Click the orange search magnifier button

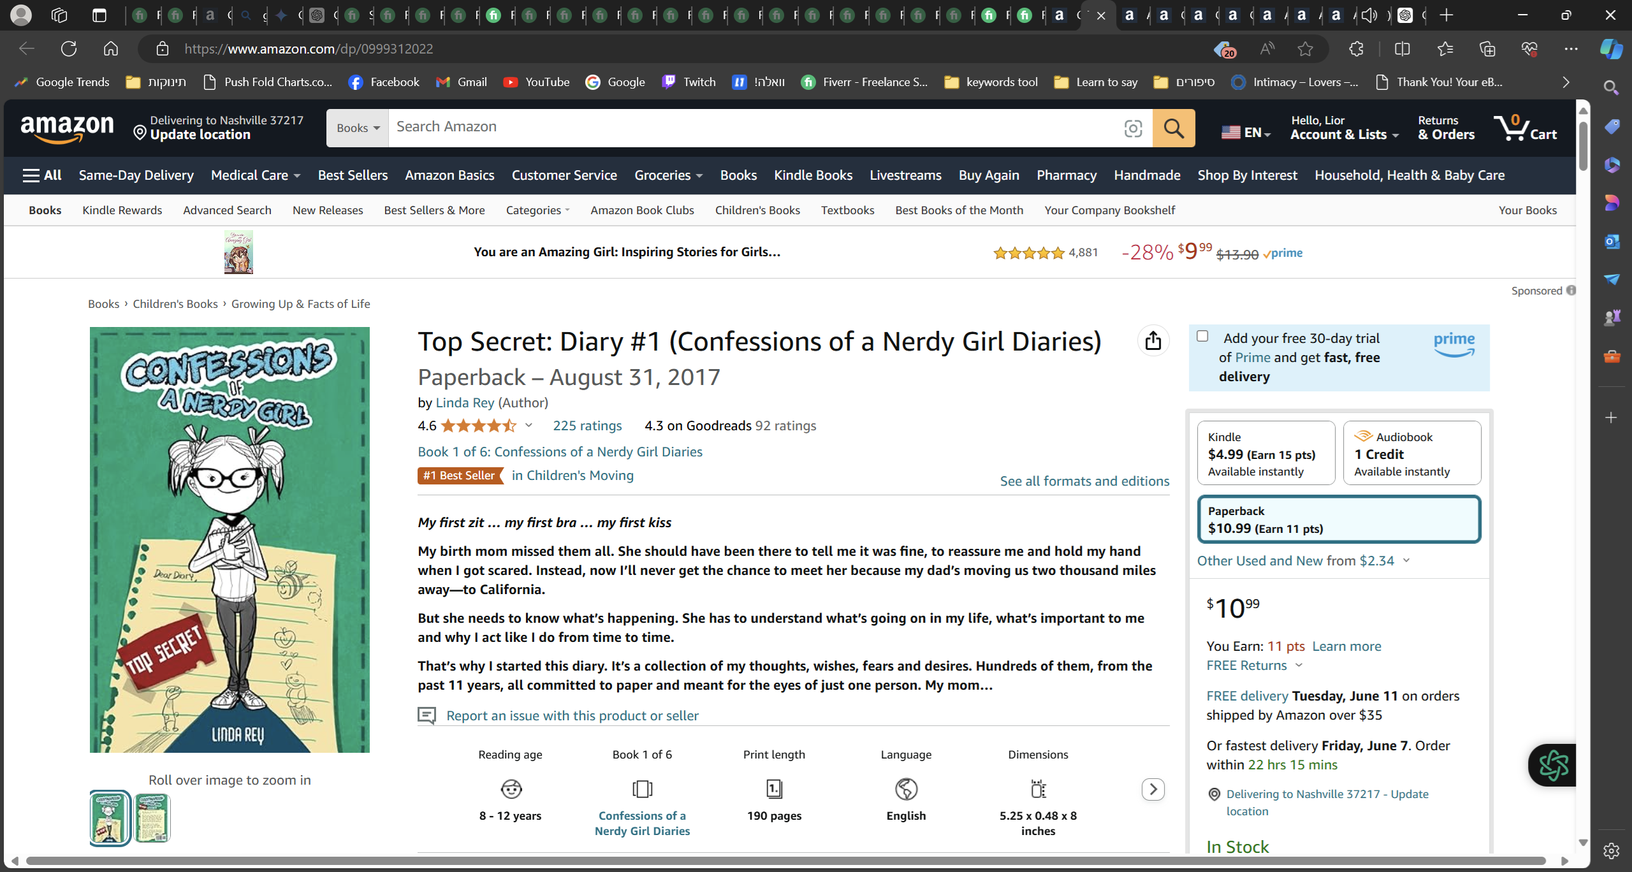click(1174, 128)
